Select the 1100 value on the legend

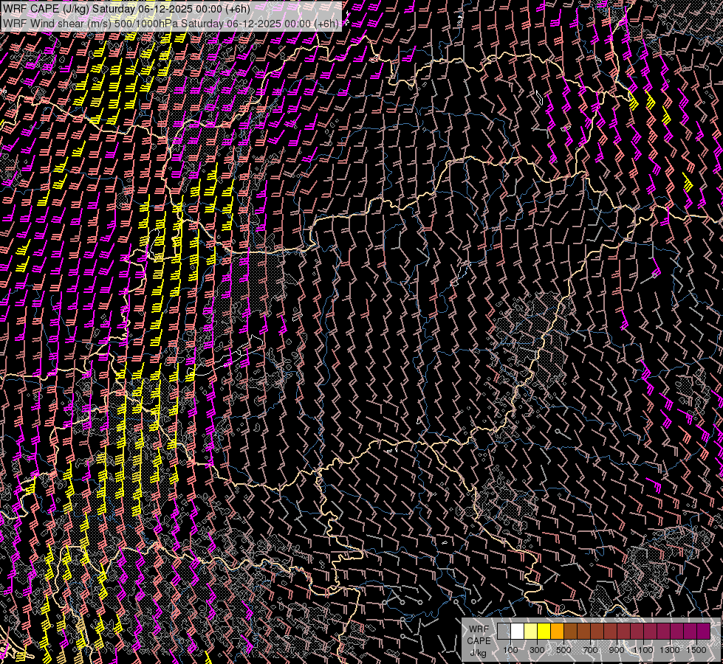pyautogui.click(x=643, y=650)
